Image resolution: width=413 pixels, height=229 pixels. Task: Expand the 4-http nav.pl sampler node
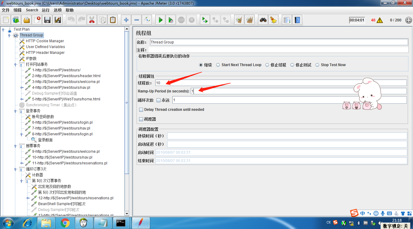[22, 88]
